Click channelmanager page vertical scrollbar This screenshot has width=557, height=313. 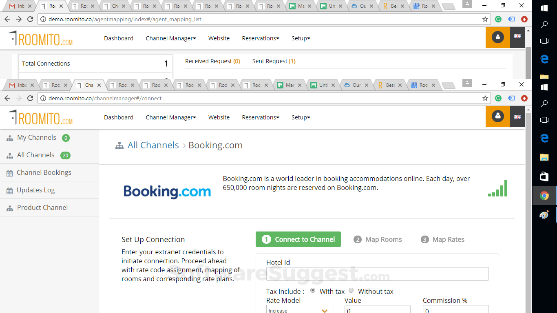pos(528,212)
